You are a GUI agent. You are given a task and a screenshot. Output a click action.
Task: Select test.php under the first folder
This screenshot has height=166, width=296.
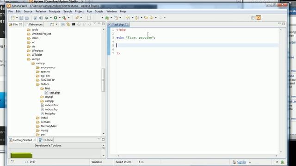(x=55, y=93)
